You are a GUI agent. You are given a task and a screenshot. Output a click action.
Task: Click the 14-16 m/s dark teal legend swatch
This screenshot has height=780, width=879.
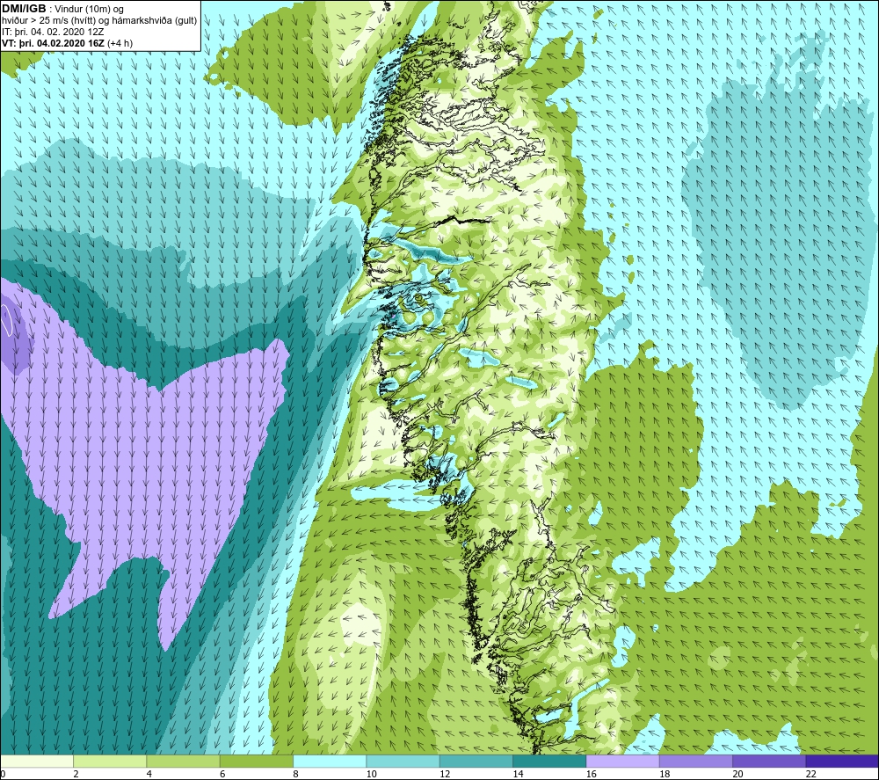548,761
